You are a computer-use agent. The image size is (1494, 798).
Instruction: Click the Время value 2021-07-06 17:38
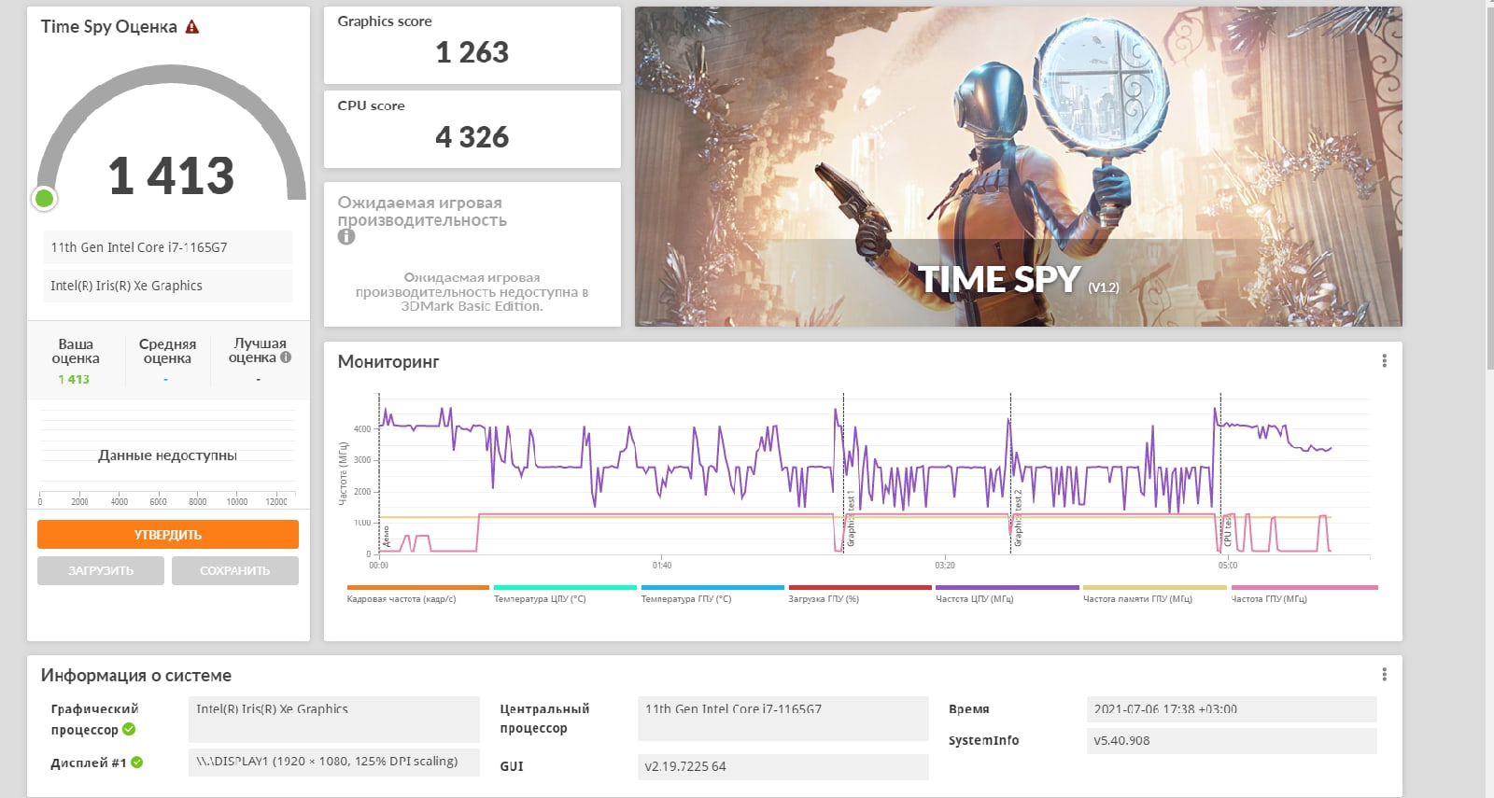1232,709
